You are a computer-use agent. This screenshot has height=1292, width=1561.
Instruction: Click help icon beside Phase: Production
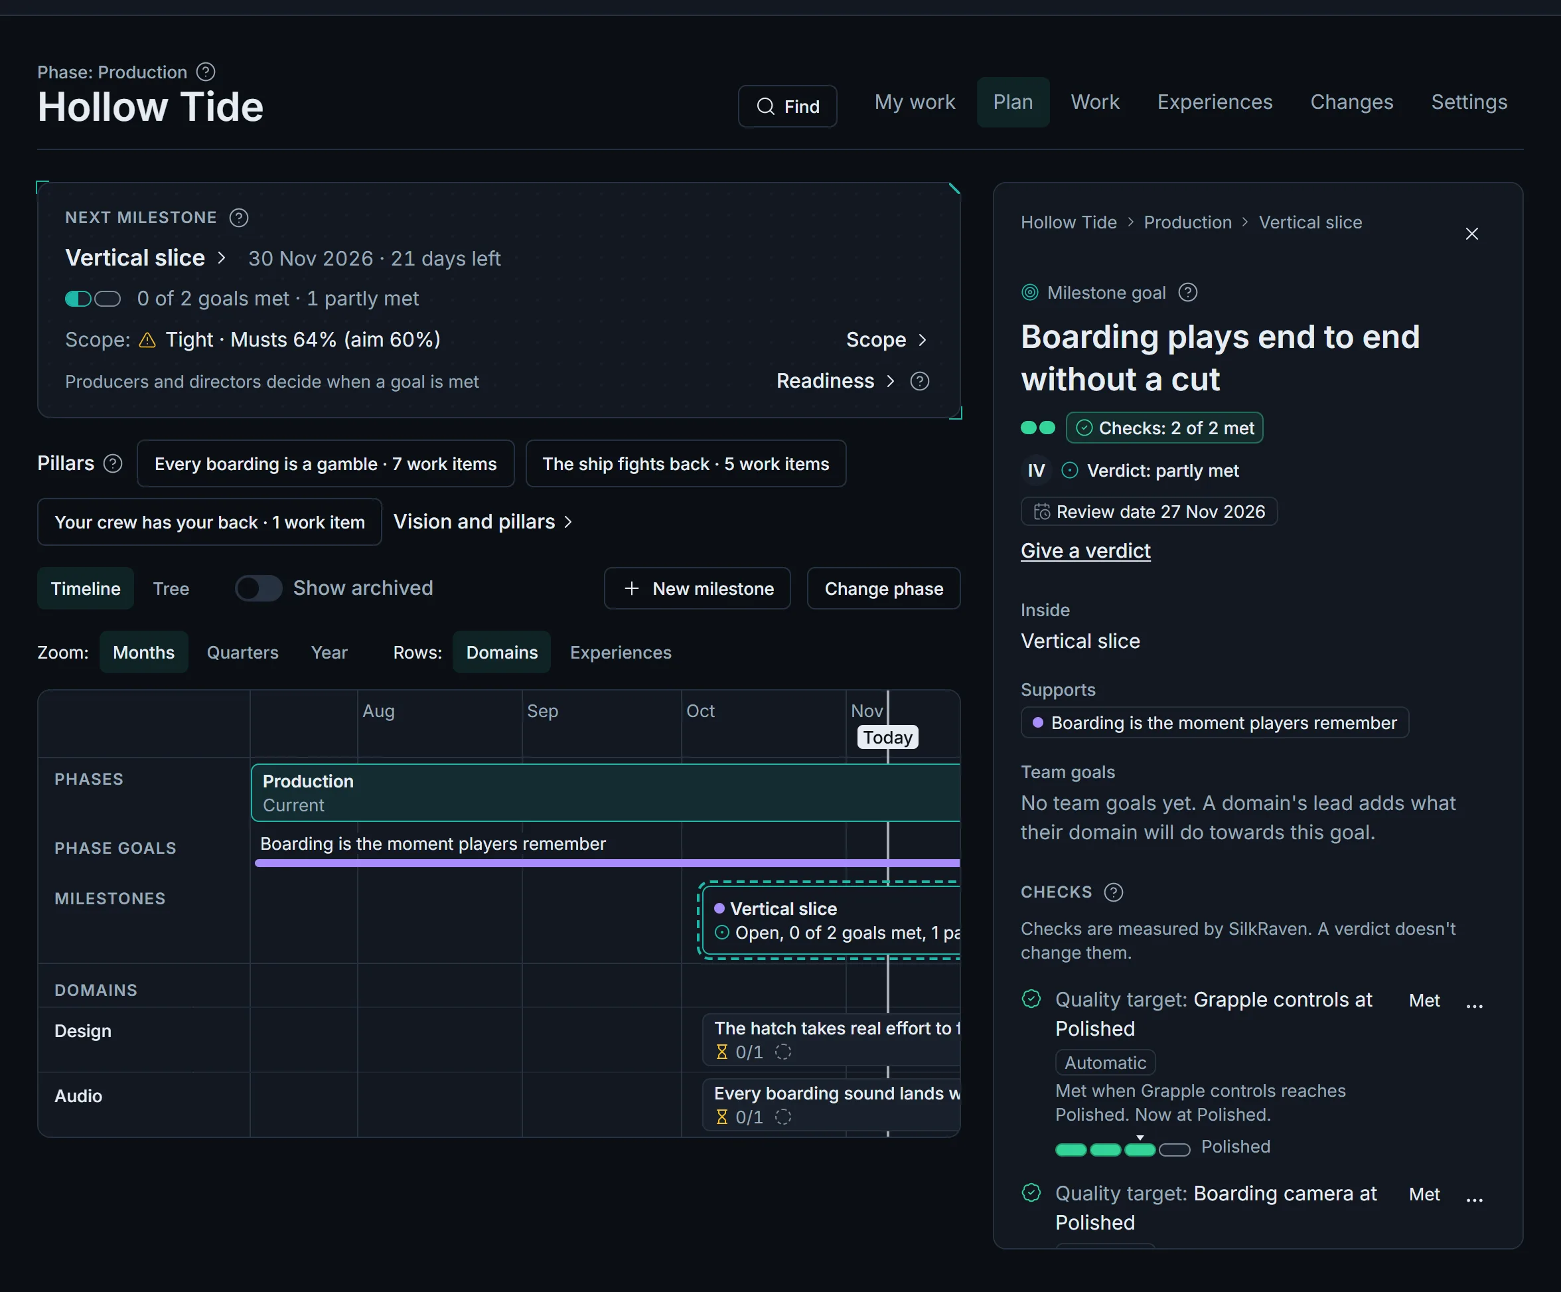point(206,72)
